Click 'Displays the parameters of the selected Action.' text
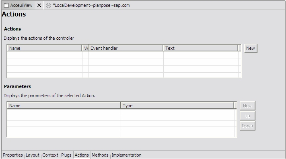The width and height of the screenshot is (286, 159). tap(49, 96)
